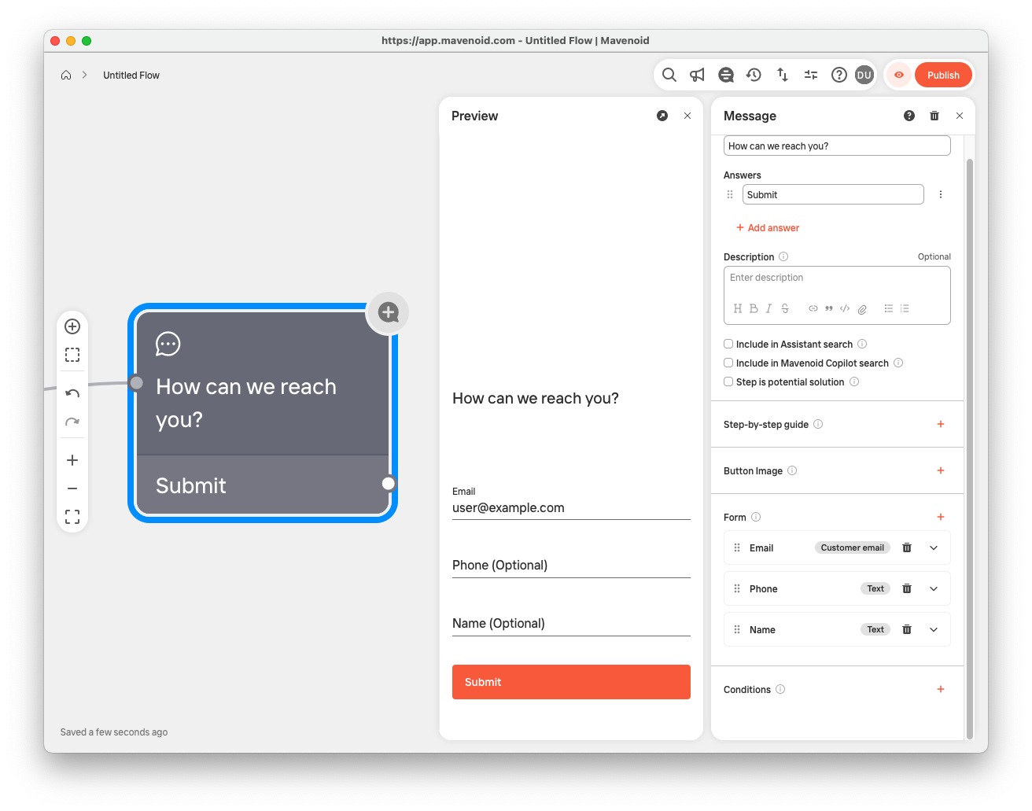Open Submit answer three-dot menu
1032x811 pixels.
tap(941, 194)
